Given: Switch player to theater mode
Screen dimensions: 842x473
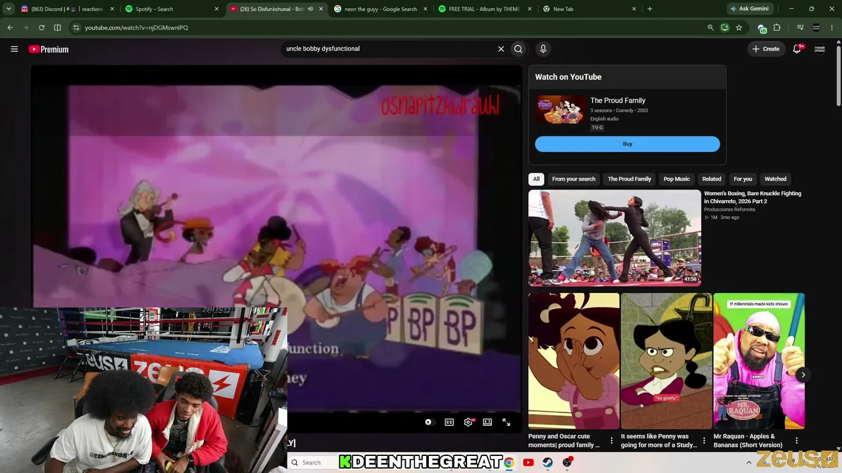Looking at the screenshot, I should (x=487, y=422).
